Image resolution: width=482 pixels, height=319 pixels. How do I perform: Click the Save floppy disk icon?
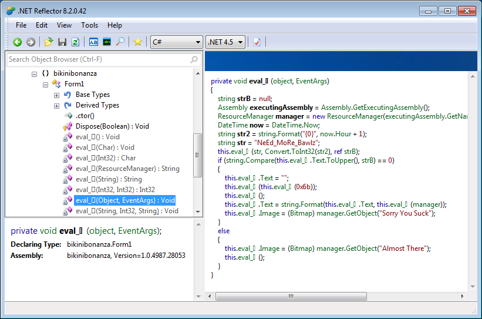pyautogui.click(x=62, y=42)
